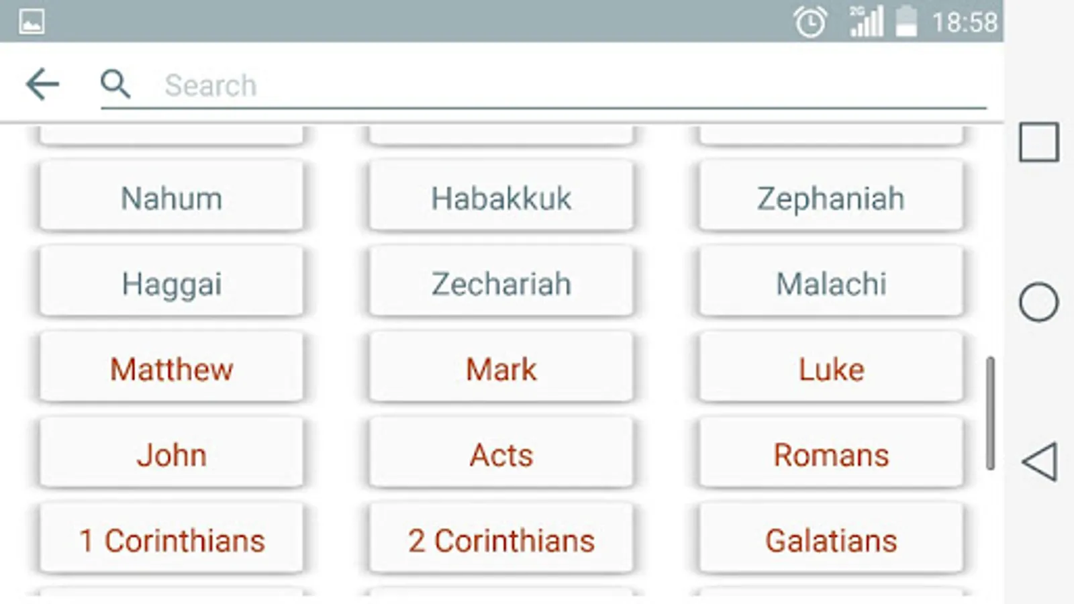
Task: Go to Romans
Action: click(830, 454)
